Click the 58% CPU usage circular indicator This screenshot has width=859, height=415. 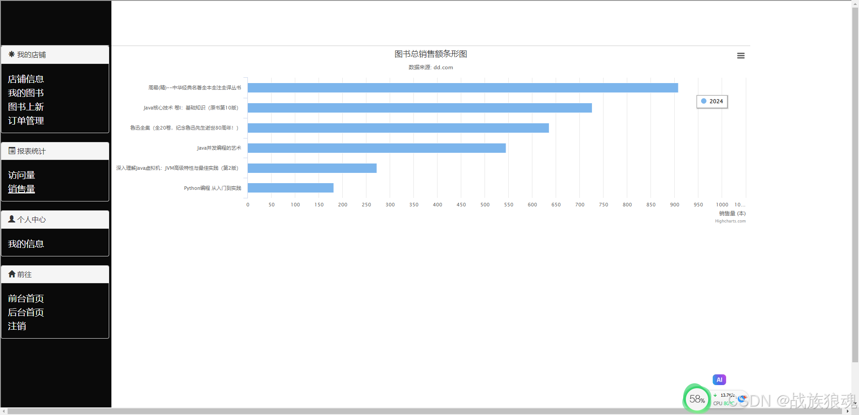[696, 398]
